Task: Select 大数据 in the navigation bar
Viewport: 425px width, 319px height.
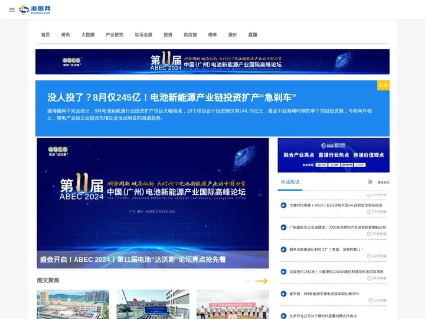Action: (88, 35)
